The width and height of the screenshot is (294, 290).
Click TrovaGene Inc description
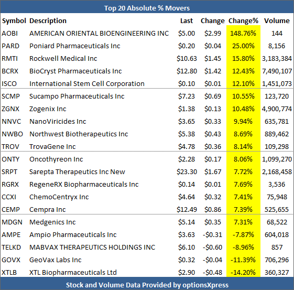coord(52,146)
